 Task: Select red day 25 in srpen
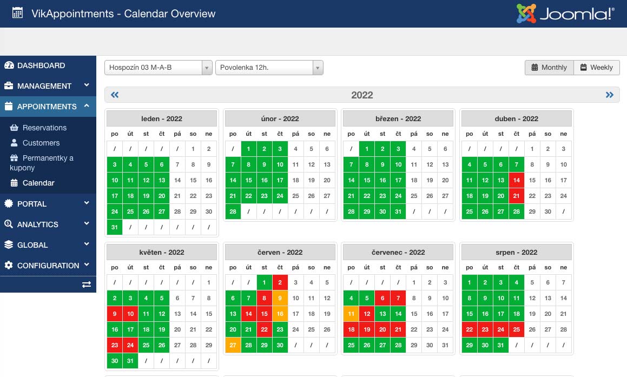coord(516,329)
